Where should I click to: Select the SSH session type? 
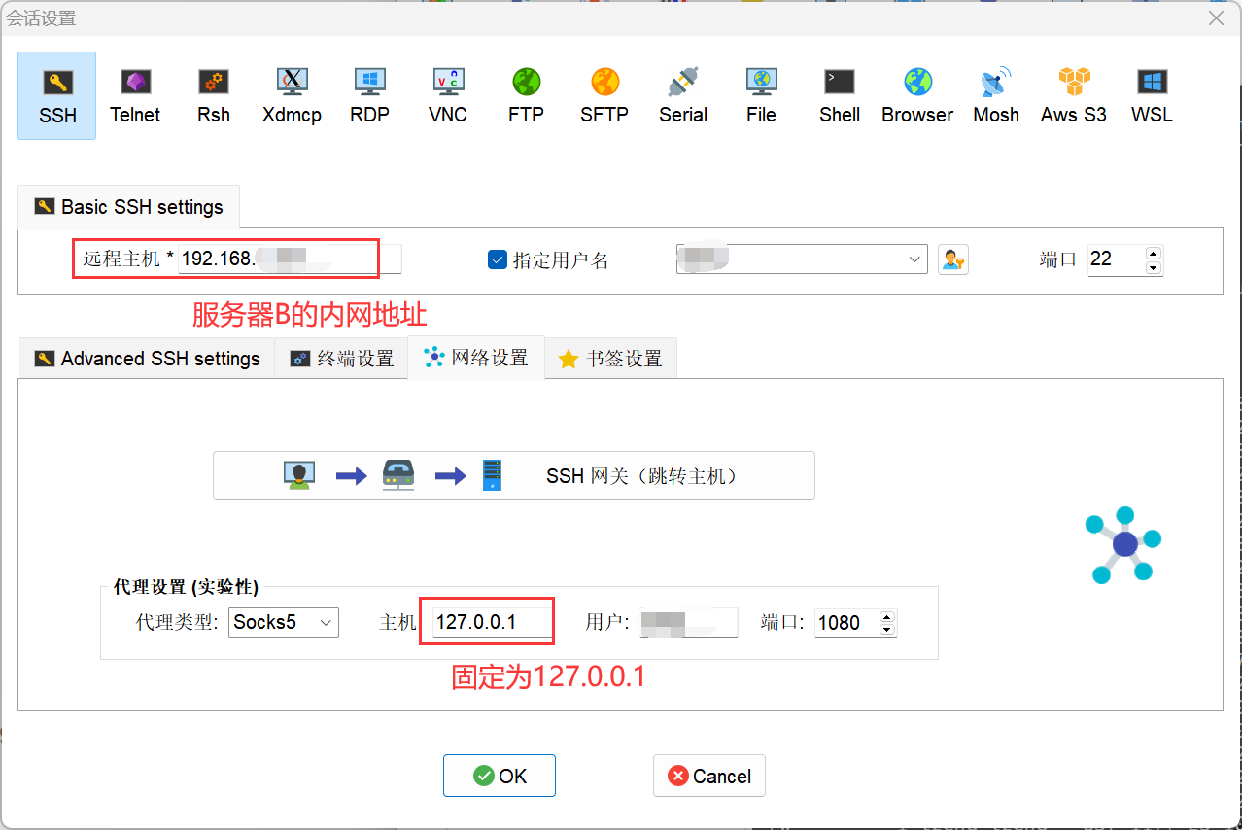tap(56, 94)
